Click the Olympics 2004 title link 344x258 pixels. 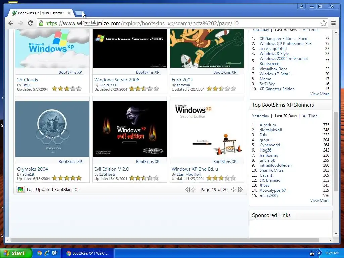tap(33, 169)
